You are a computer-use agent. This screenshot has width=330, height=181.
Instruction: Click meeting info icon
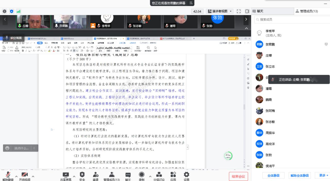click(x=4, y=11)
